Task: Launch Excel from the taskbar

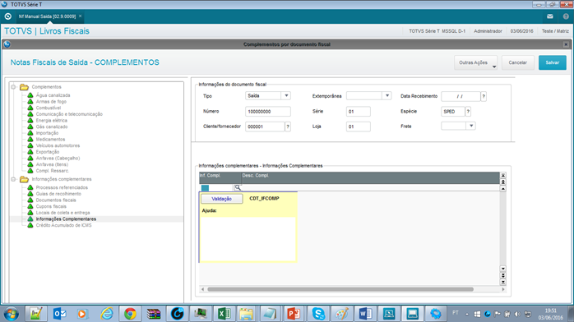Action: click(x=224, y=314)
